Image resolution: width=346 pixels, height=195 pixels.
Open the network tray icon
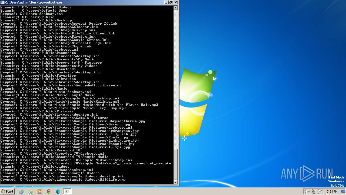314,191
